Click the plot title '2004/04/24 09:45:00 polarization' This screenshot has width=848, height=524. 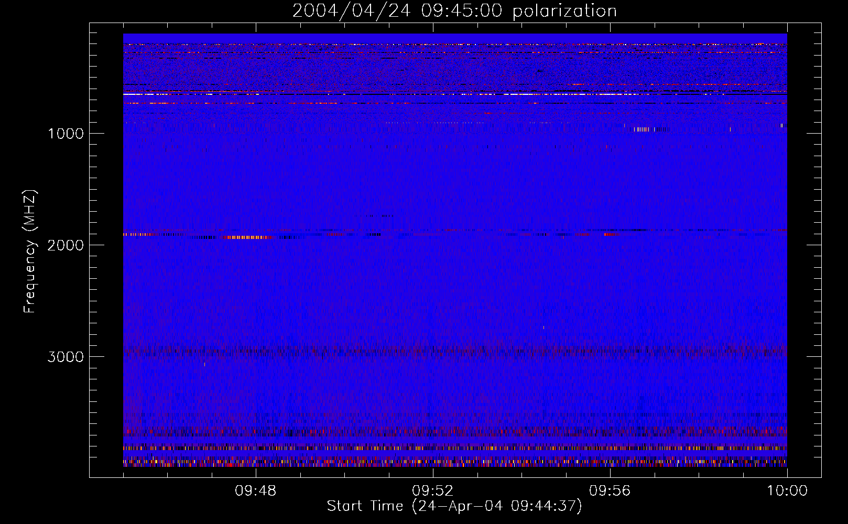point(454,11)
